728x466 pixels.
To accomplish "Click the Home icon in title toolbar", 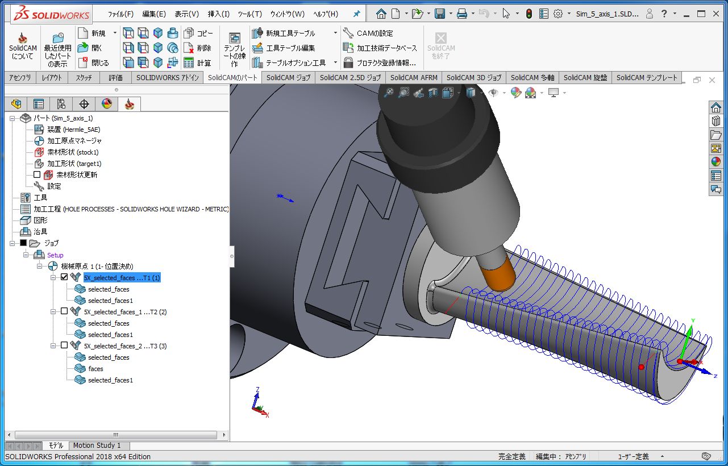I will tap(381, 14).
